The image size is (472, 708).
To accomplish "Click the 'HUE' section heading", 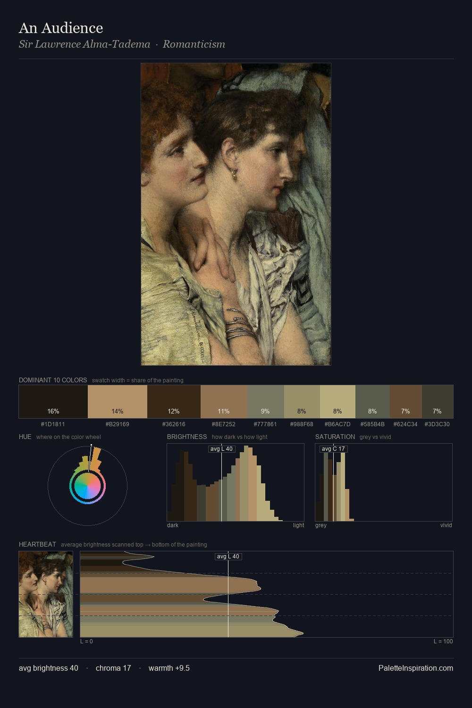I will coord(25,437).
